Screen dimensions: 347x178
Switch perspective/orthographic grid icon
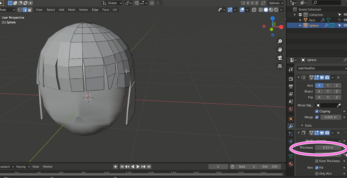[280, 66]
